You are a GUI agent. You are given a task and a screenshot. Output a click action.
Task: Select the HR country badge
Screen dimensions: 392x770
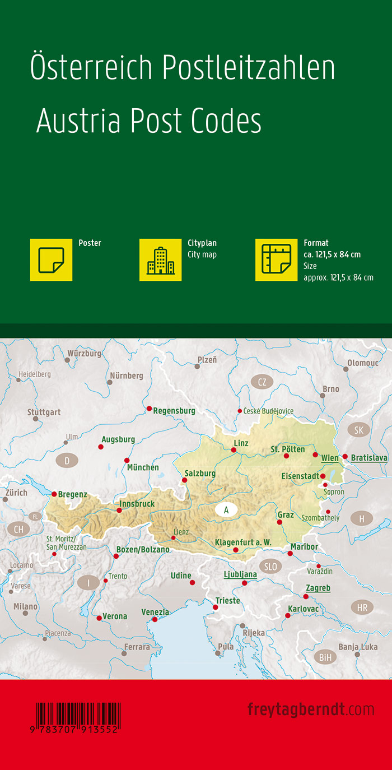(361, 607)
